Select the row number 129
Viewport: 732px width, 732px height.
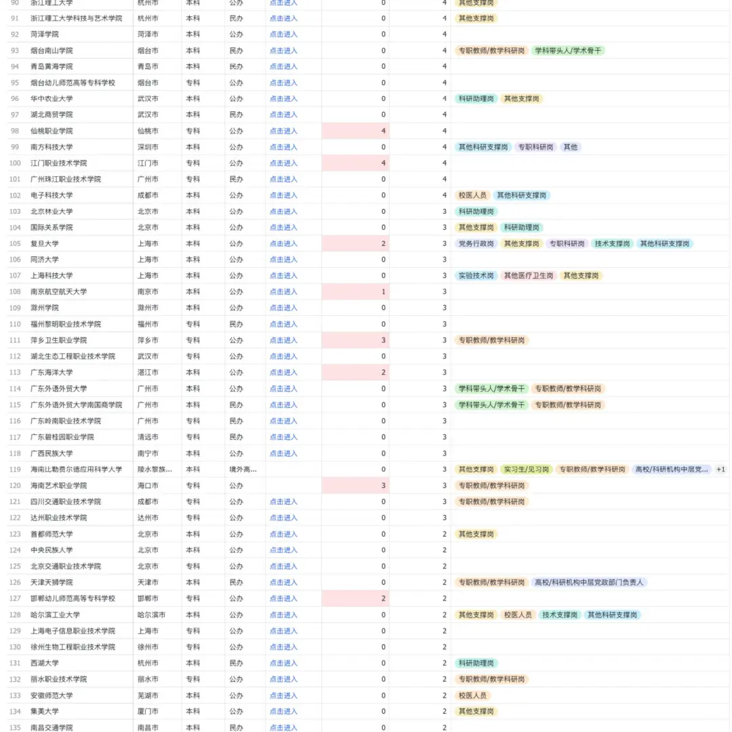point(15,631)
